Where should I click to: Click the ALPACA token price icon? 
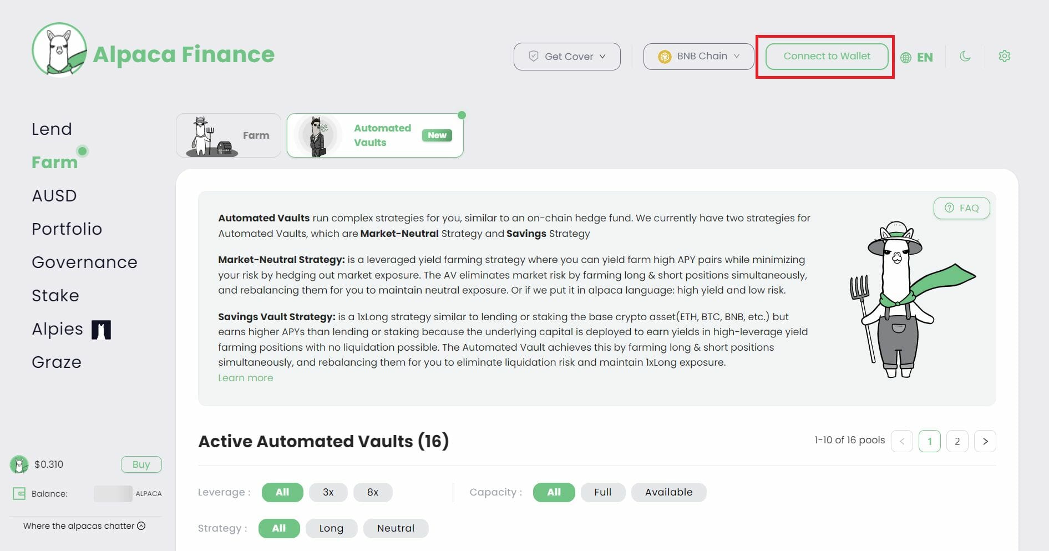19,464
